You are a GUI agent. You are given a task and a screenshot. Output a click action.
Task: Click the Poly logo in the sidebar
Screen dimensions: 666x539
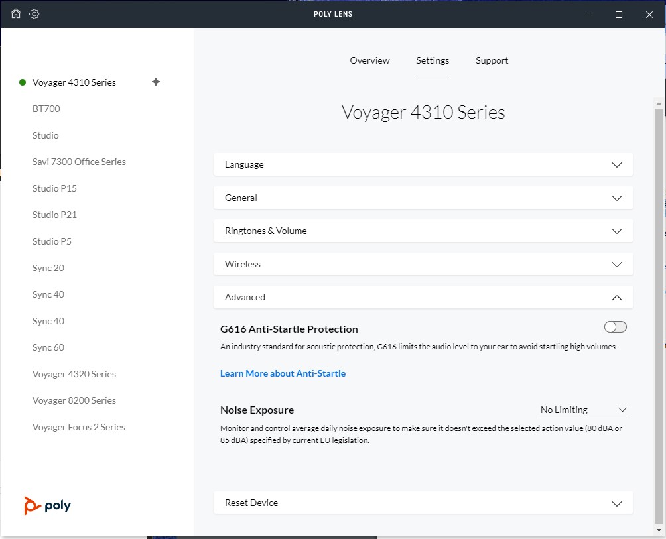pos(46,505)
